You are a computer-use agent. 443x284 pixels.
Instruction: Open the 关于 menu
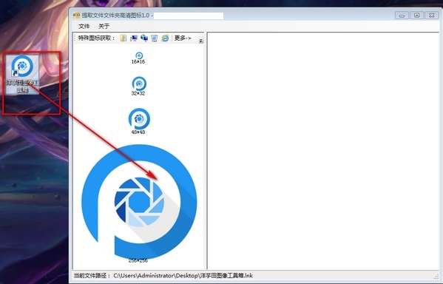coord(104,27)
